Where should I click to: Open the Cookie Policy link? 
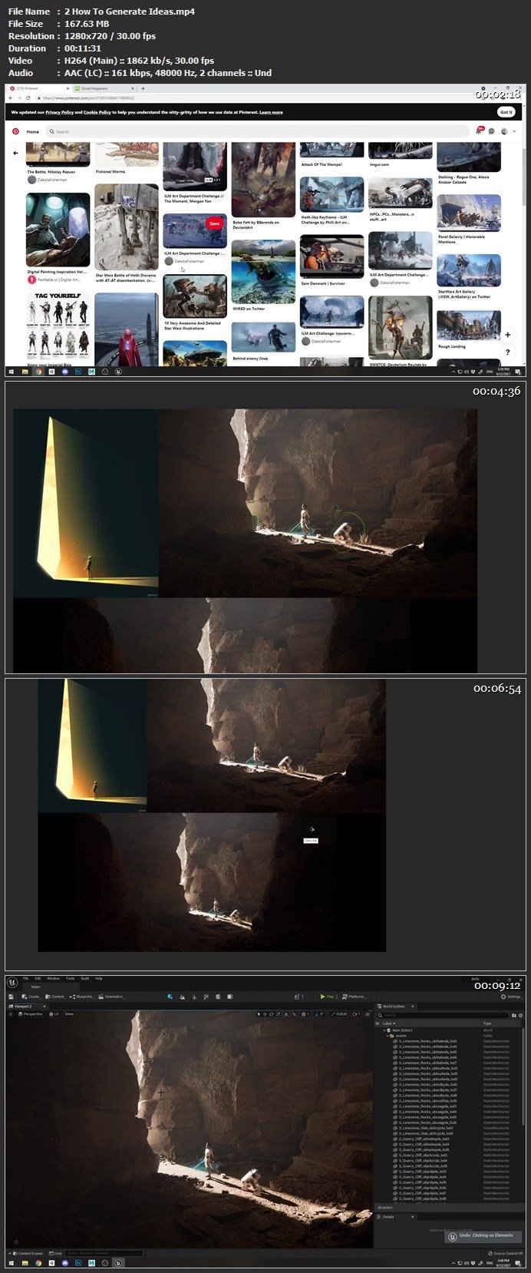click(x=97, y=112)
